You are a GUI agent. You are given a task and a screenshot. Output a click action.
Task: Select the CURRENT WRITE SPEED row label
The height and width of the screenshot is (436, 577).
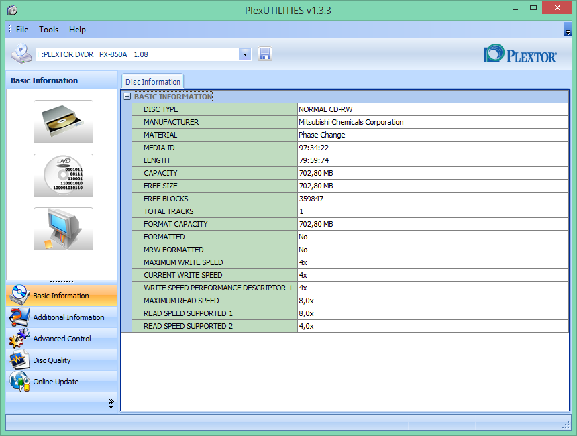183,275
